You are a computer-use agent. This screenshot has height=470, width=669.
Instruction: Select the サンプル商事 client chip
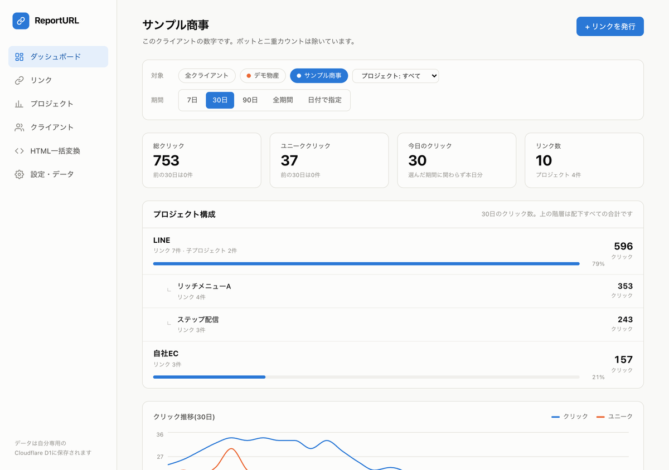pyautogui.click(x=319, y=76)
